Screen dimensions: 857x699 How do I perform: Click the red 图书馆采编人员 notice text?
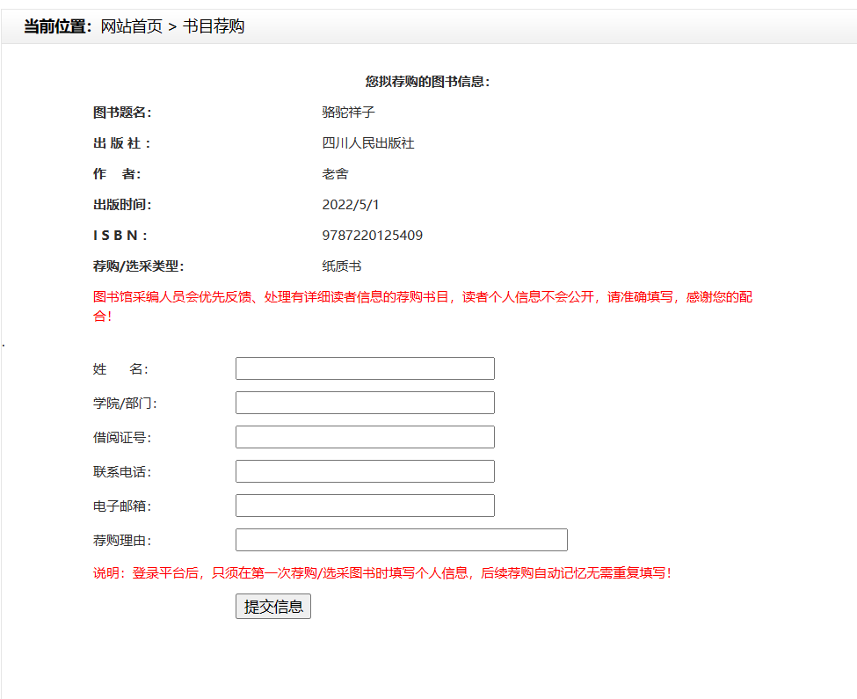[422, 297]
